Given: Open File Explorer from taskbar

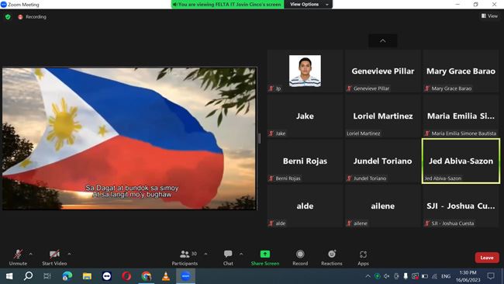Looking at the screenshot, I should click(x=87, y=276).
